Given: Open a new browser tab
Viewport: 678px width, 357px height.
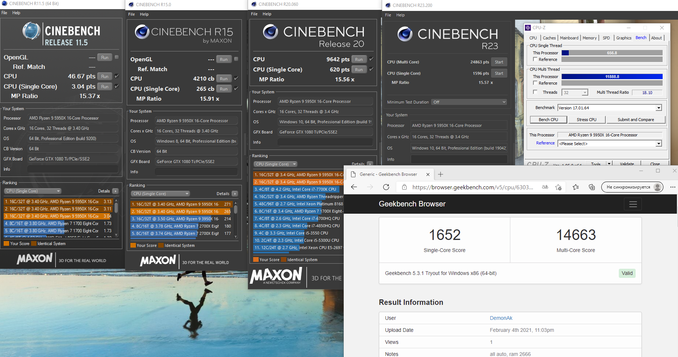Looking at the screenshot, I should coord(441,174).
